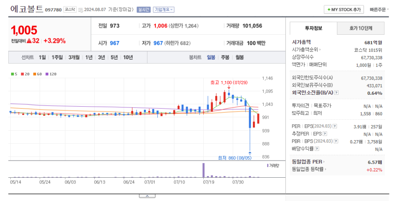Click market cap value 681억원

(x=373, y=42)
